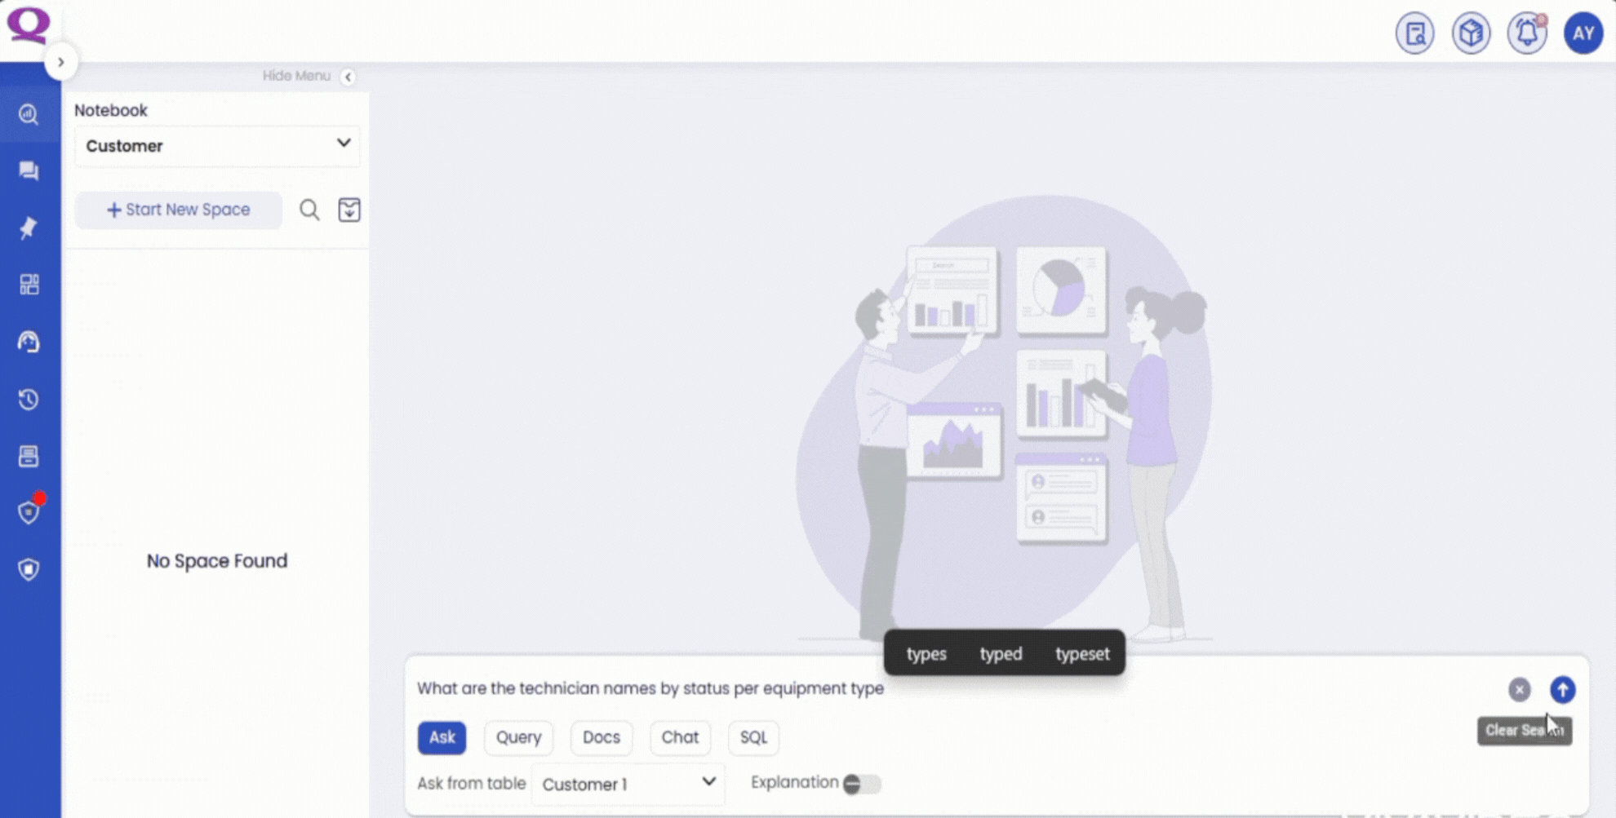This screenshot has width=1616, height=818.
Task: Switch to the SQL tab
Action: point(753,737)
